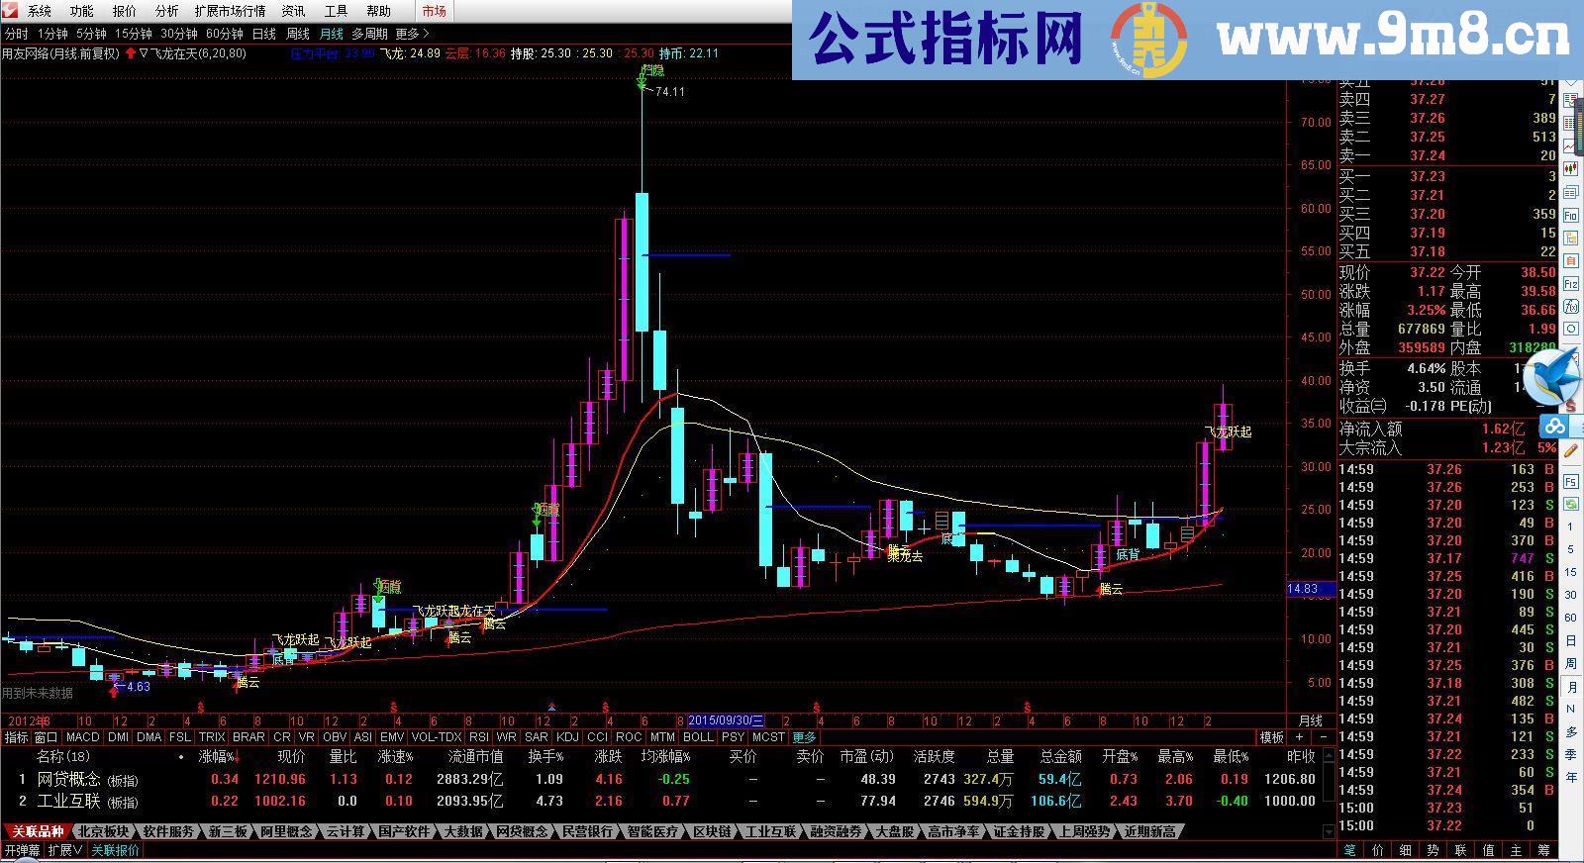Expand 更多 indicators in indicator bar
The width and height of the screenshot is (1584, 863).
pos(804,737)
